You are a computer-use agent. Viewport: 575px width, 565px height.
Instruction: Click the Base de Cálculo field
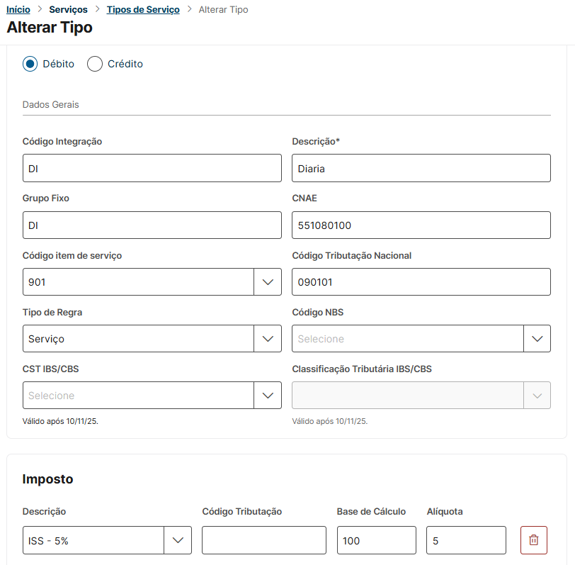[376, 540]
